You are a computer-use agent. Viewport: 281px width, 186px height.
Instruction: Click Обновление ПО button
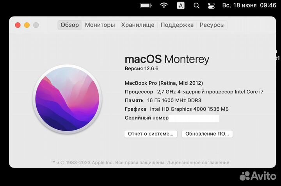207,134
